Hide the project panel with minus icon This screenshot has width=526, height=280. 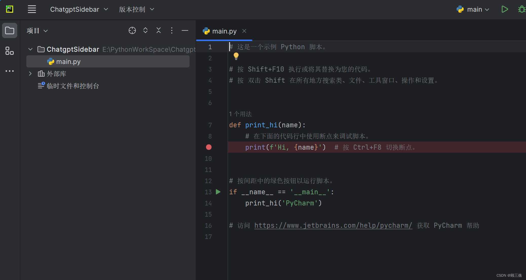pyautogui.click(x=185, y=30)
